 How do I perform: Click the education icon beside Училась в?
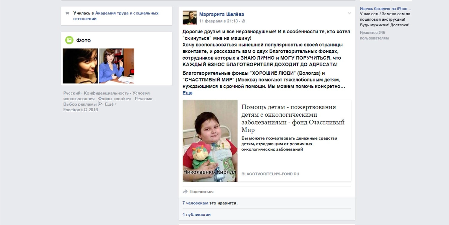coord(67,13)
